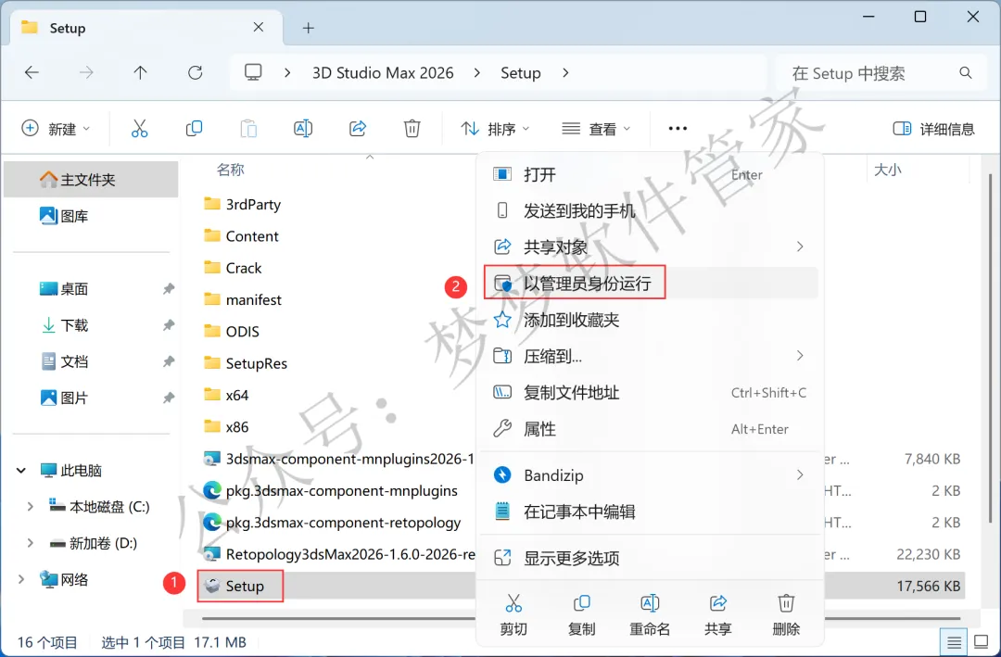This screenshot has width=1001, height=657.
Task: Select 主文件夹 in sidebar
Action: click(x=91, y=180)
